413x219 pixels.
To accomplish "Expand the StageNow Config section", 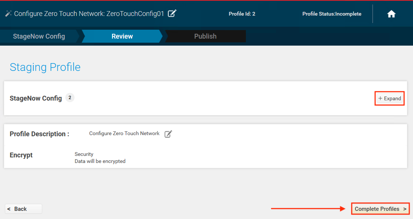I will click(390, 98).
